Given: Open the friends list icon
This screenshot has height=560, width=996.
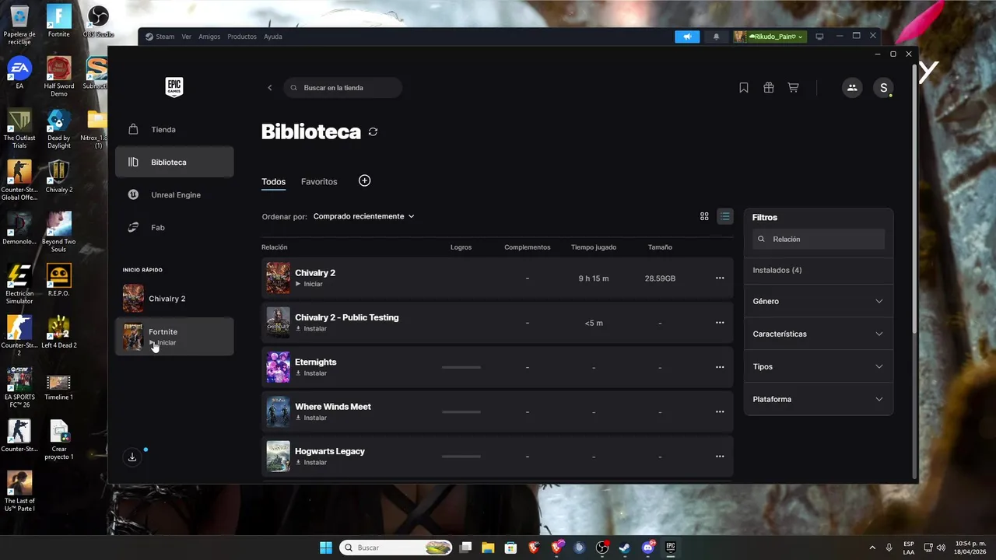Looking at the screenshot, I should click(x=852, y=88).
